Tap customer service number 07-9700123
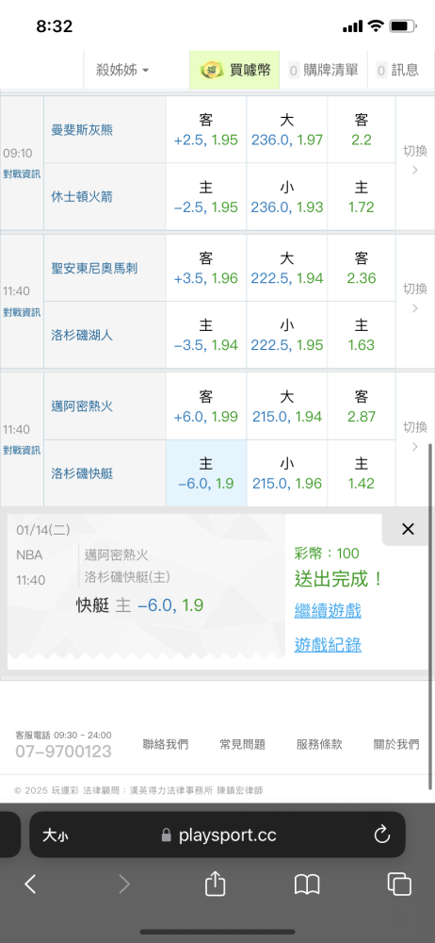The width and height of the screenshot is (435, 943). [63, 752]
